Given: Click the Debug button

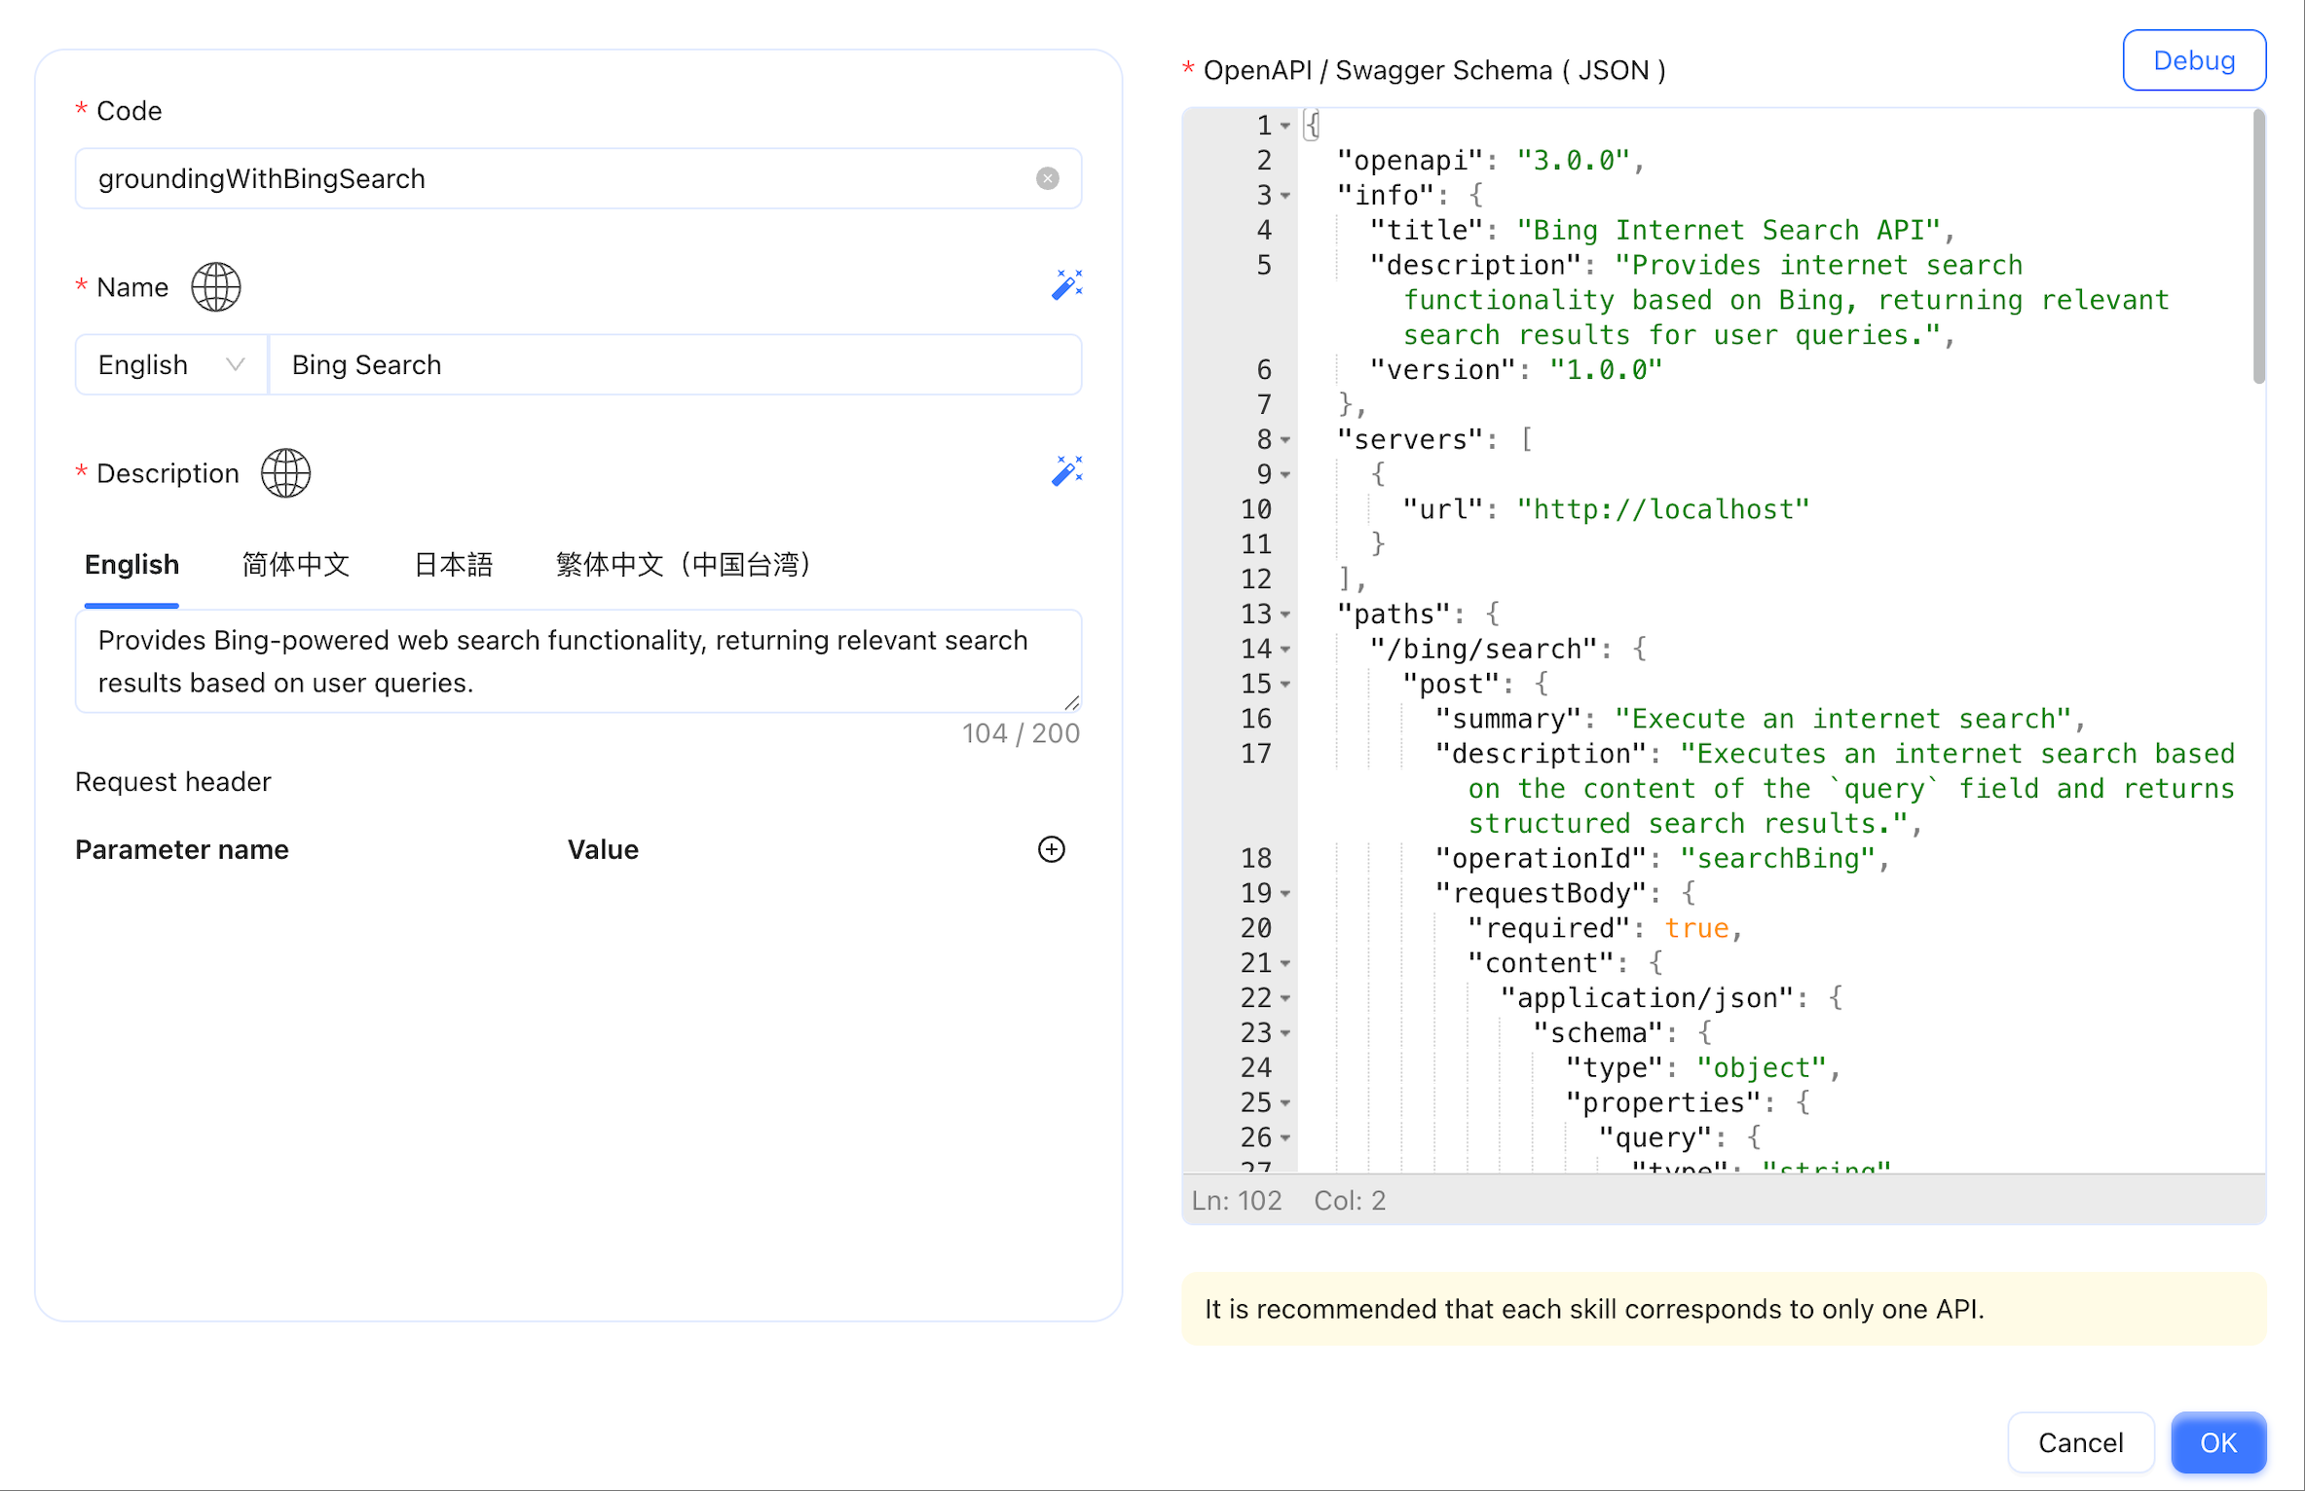Looking at the screenshot, I should [x=2193, y=60].
